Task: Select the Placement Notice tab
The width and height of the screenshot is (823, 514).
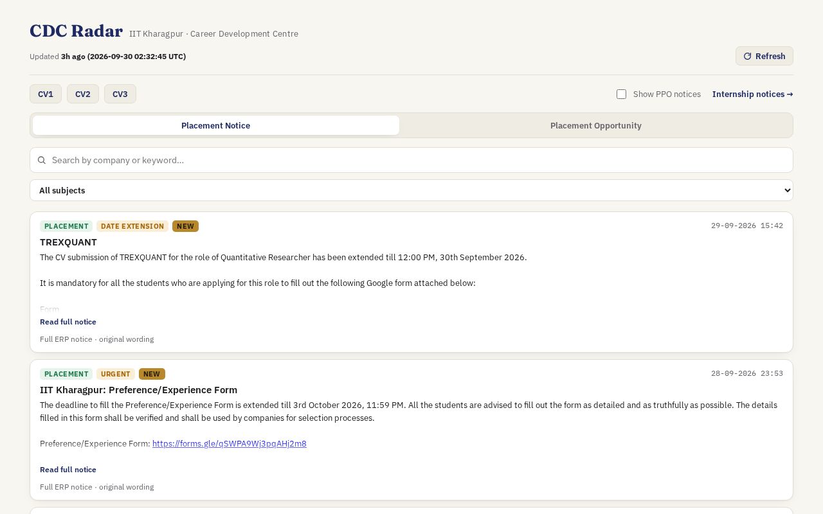Action: (216, 125)
